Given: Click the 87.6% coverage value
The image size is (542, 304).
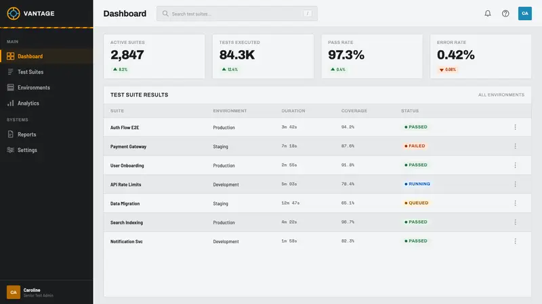Looking at the screenshot, I should (x=348, y=146).
